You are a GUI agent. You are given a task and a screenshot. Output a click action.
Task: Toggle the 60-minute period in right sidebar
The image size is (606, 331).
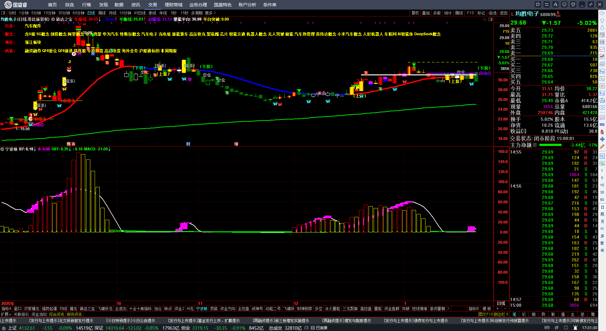[602, 200]
